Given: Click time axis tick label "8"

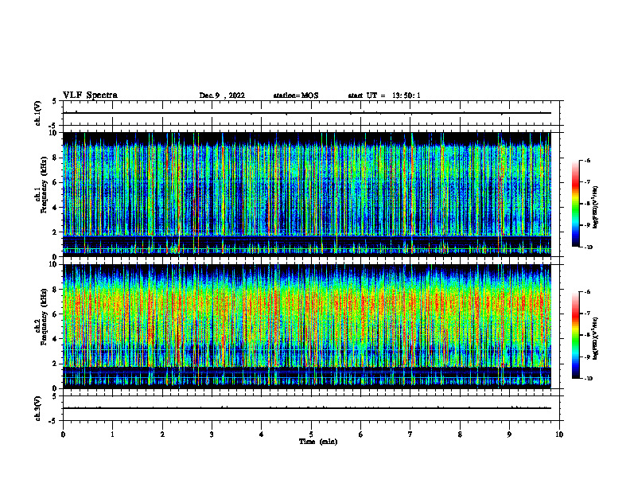Looking at the screenshot, I should 460,434.
